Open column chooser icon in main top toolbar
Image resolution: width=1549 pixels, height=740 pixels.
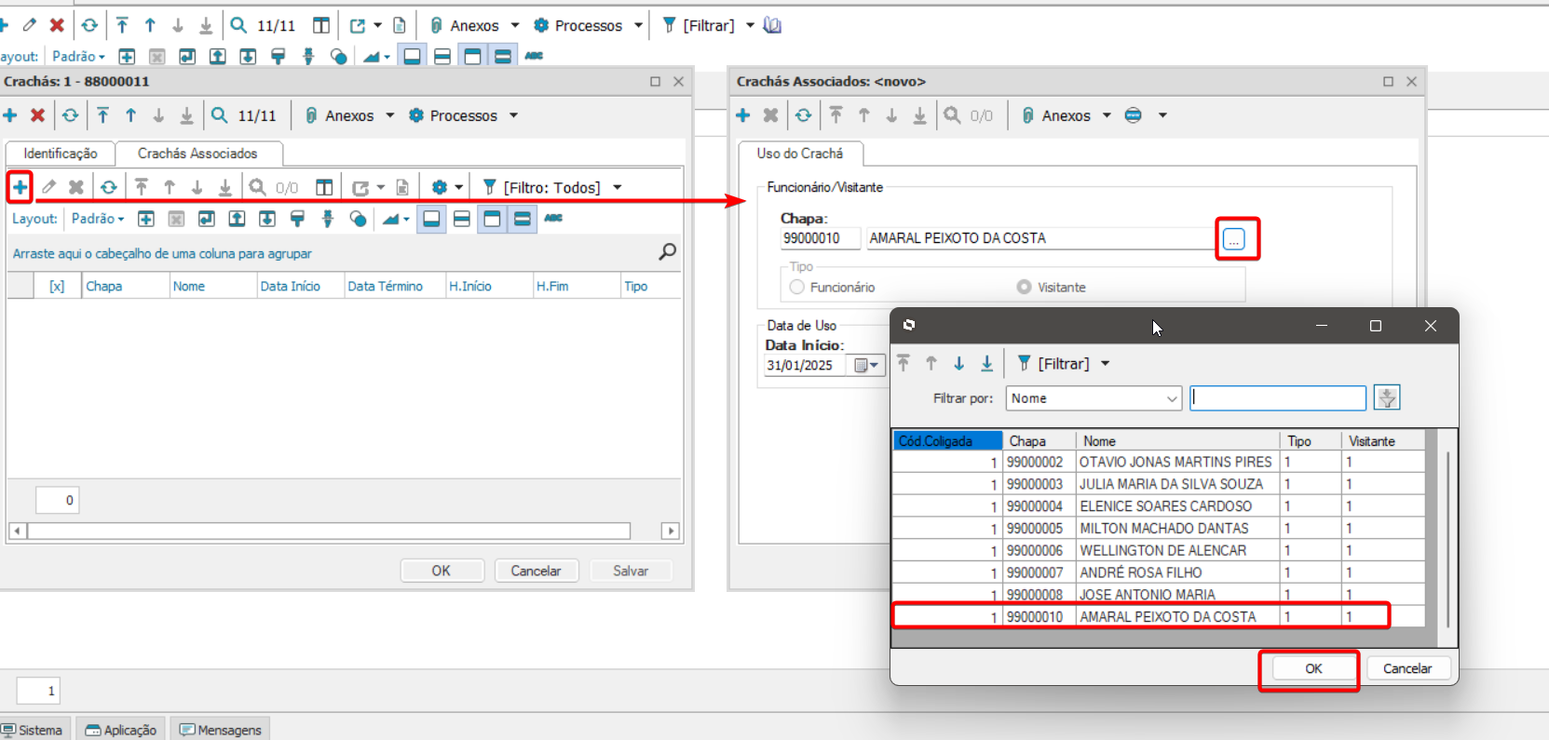321,25
